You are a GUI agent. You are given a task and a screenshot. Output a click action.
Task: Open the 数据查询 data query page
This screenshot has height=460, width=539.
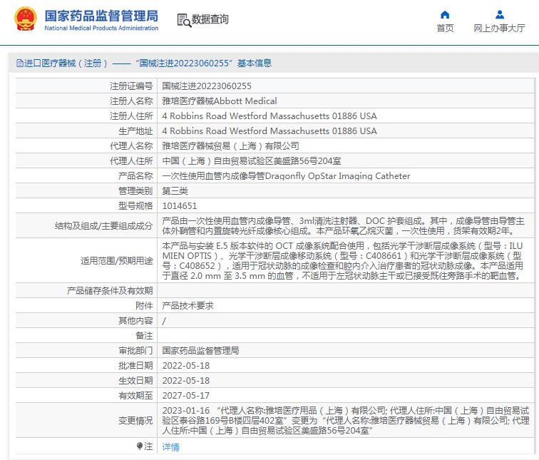point(210,19)
